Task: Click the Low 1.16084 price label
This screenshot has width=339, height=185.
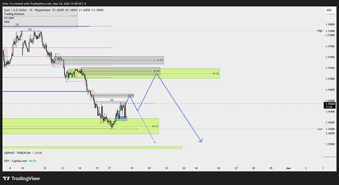Action: click(326, 129)
